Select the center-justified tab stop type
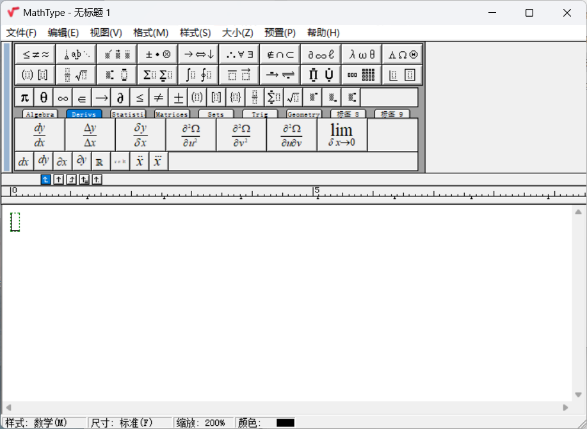This screenshot has width=587, height=429. (x=58, y=180)
